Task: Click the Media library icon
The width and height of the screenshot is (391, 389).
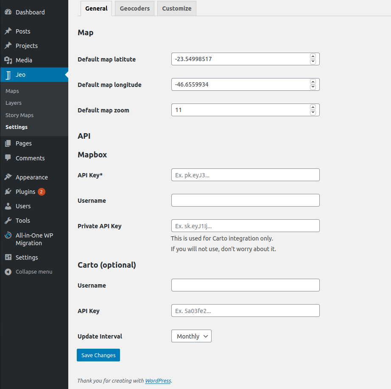Action: [8, 60]
